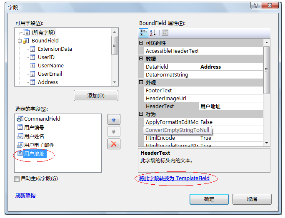The image size is (285, 218).
Task: Select 用户地址 in selected fields
Action: (x=34, y=154)
